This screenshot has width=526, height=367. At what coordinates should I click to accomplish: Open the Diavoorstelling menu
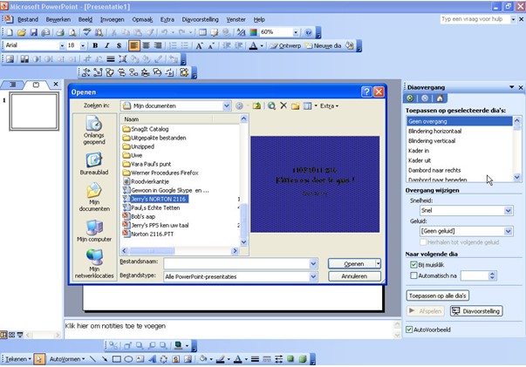[x=201, y=18]
